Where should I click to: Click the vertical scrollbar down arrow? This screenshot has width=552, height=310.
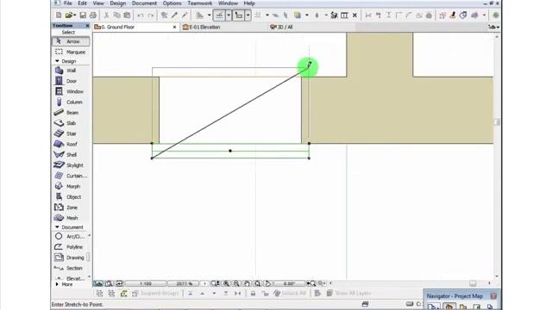click(x=497, y=276)
